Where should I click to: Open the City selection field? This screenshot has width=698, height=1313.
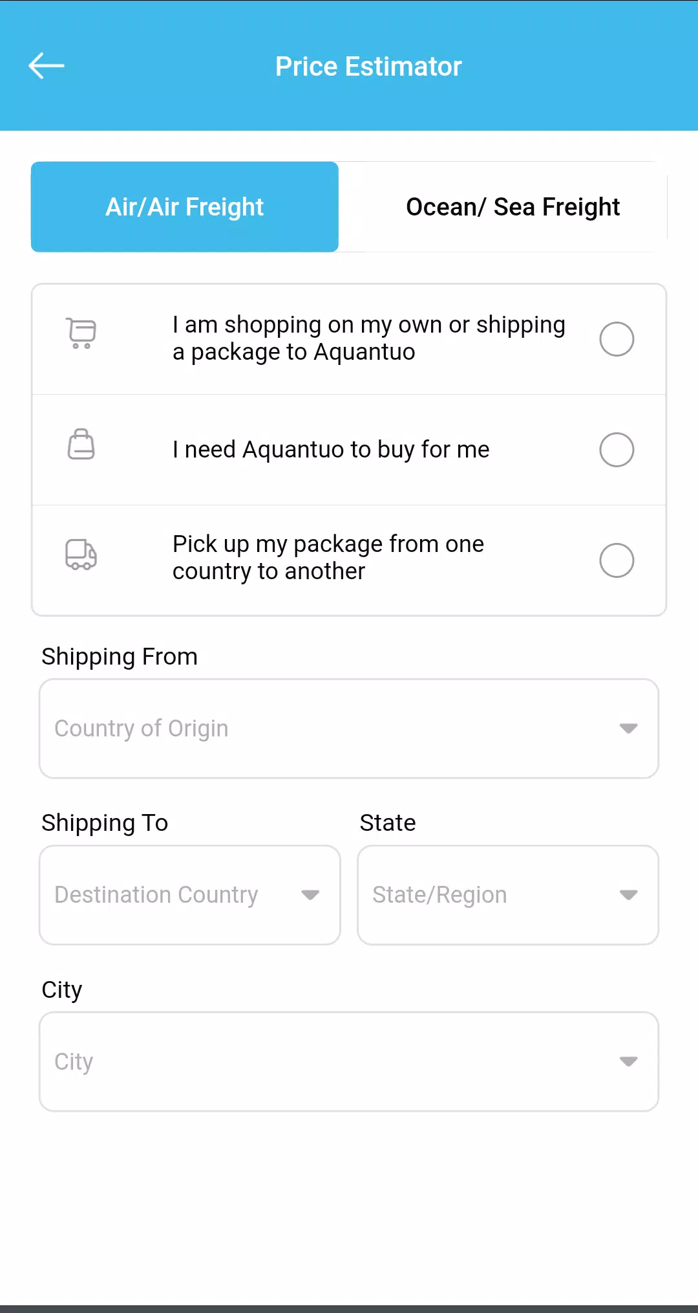(x=349, y=1061)
